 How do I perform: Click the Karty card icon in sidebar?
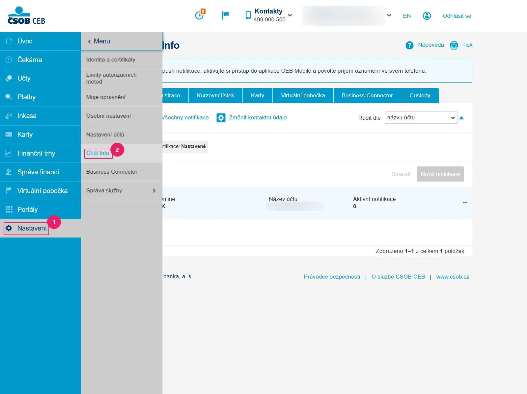tap(9, 135)
